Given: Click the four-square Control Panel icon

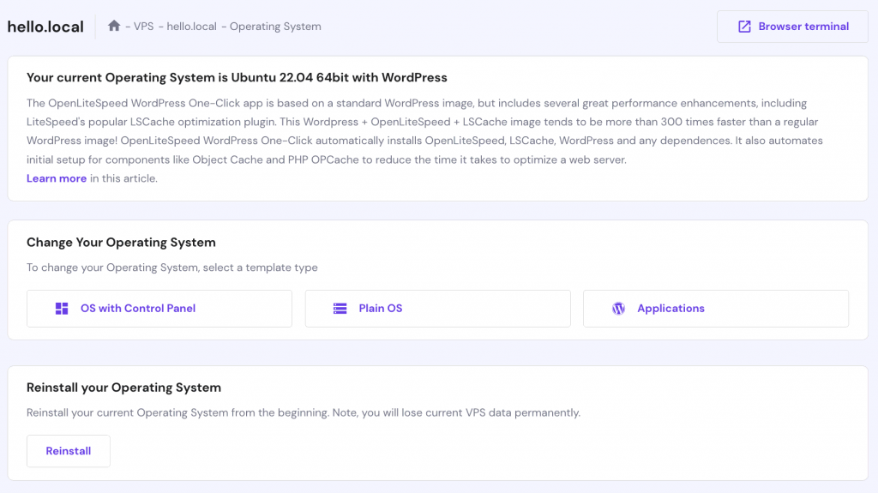Looking at the screenshot, I should [62, 308].
